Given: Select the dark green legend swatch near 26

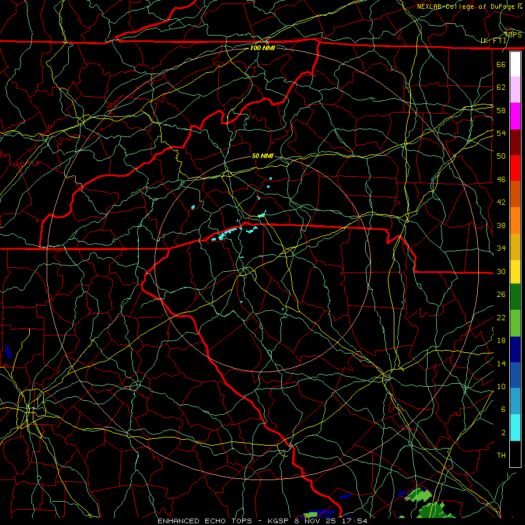Looking at the screenshot, I should click(515, 297).
